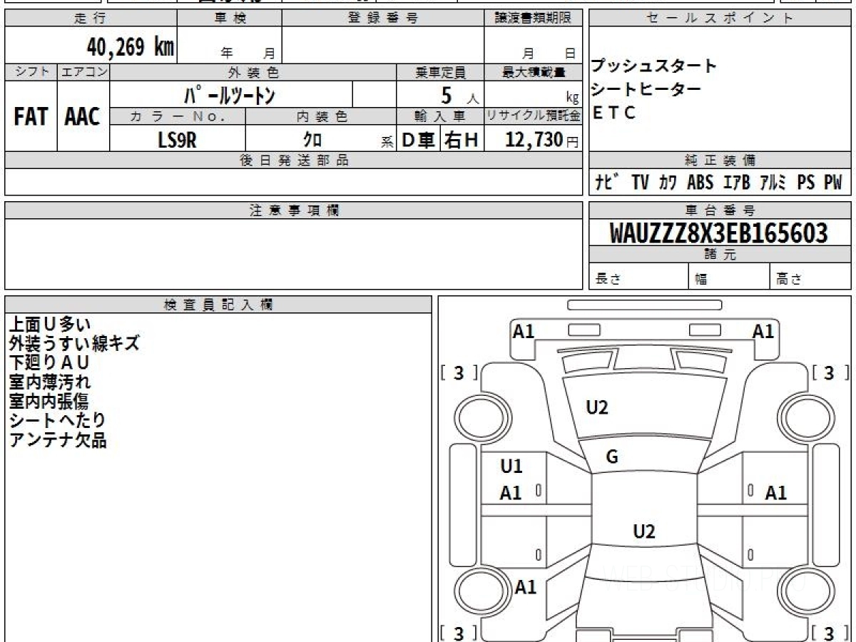Screen dimensions: 856x642
Task: Click the カラーNo. header
Action: [178, 116]
